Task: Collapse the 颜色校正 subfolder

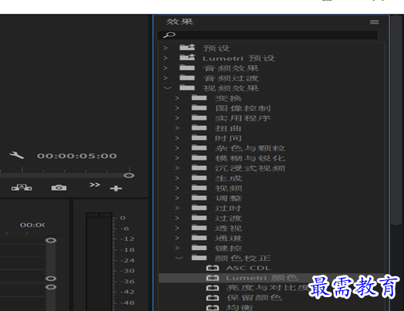Action: pos(180,258)
